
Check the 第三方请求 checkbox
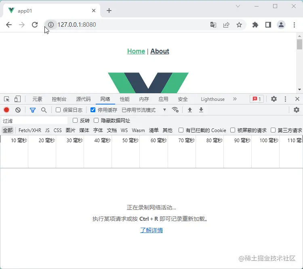click(x=273, y=130)
